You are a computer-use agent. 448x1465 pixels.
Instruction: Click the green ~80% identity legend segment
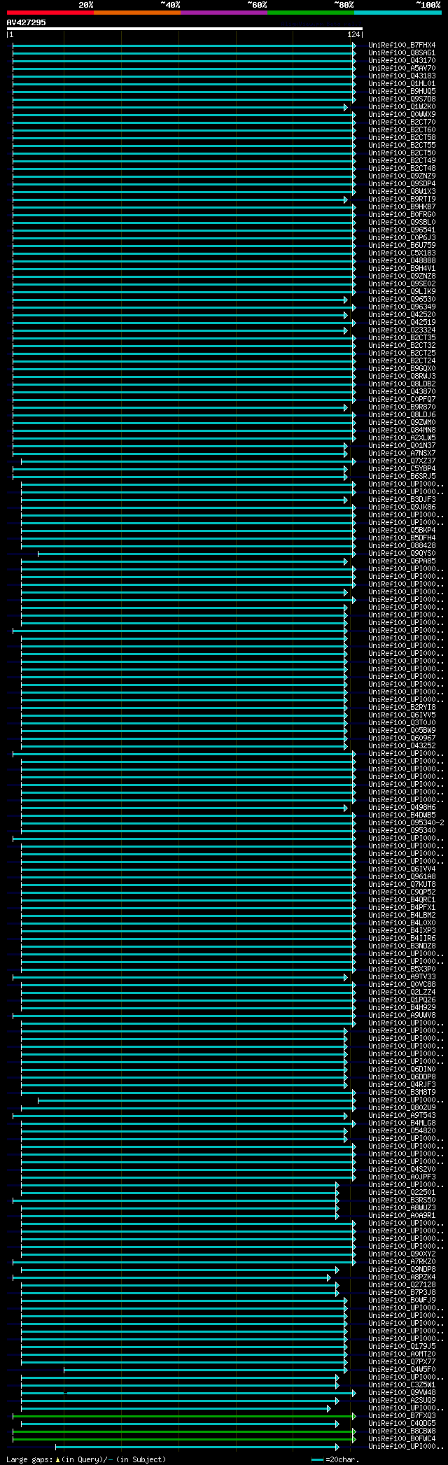[x=310, y=13]
